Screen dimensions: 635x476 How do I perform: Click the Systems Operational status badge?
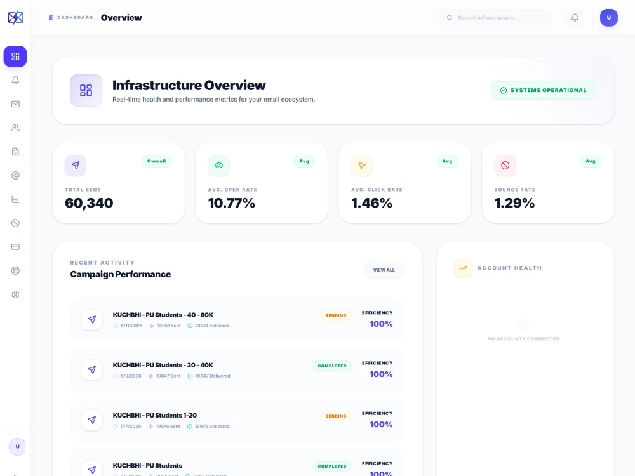click(543, 90)
